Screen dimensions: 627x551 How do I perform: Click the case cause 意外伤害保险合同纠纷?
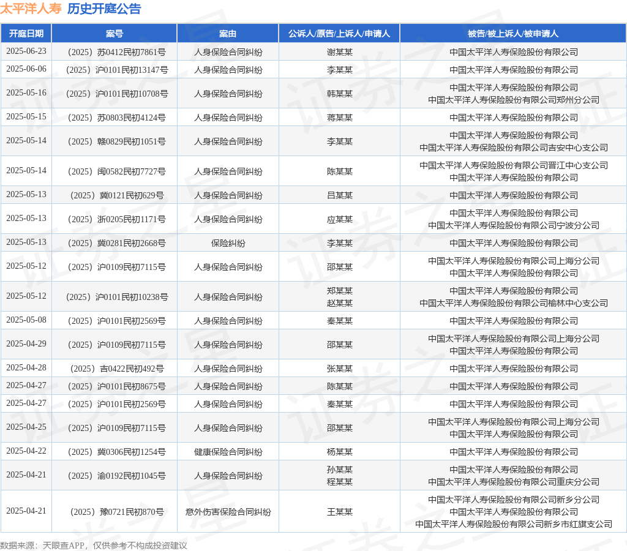(228, 512)
